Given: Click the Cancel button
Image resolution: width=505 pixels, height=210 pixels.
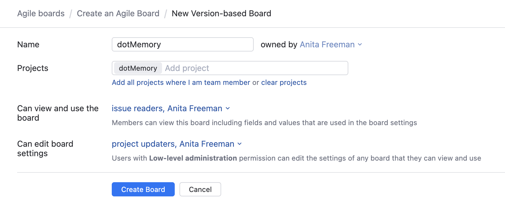Looking at the screenshot, I should coord(200,189).
